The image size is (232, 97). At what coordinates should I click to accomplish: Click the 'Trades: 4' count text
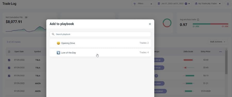tap(144, 53)
